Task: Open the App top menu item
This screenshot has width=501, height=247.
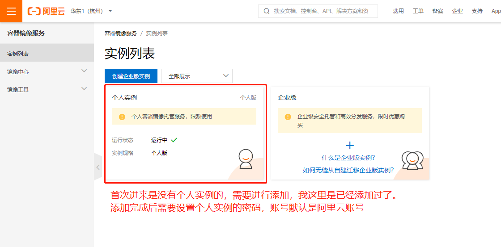Action: [496, 11]
